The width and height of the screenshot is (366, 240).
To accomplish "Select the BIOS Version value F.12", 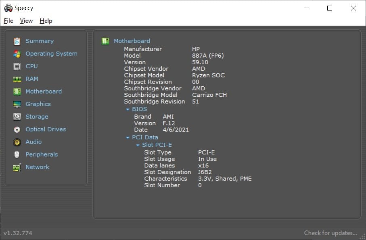I will [x=169, y=123].
